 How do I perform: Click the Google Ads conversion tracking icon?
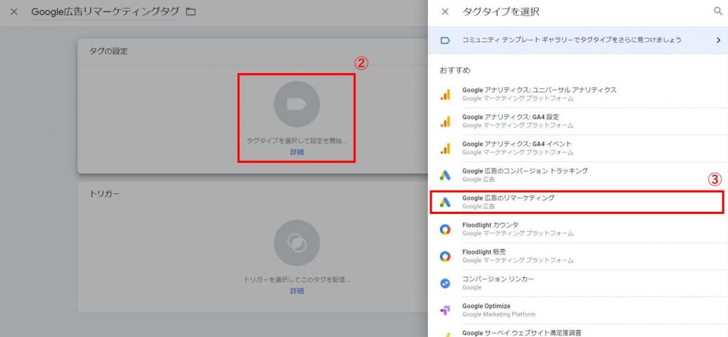coord(445,176)
